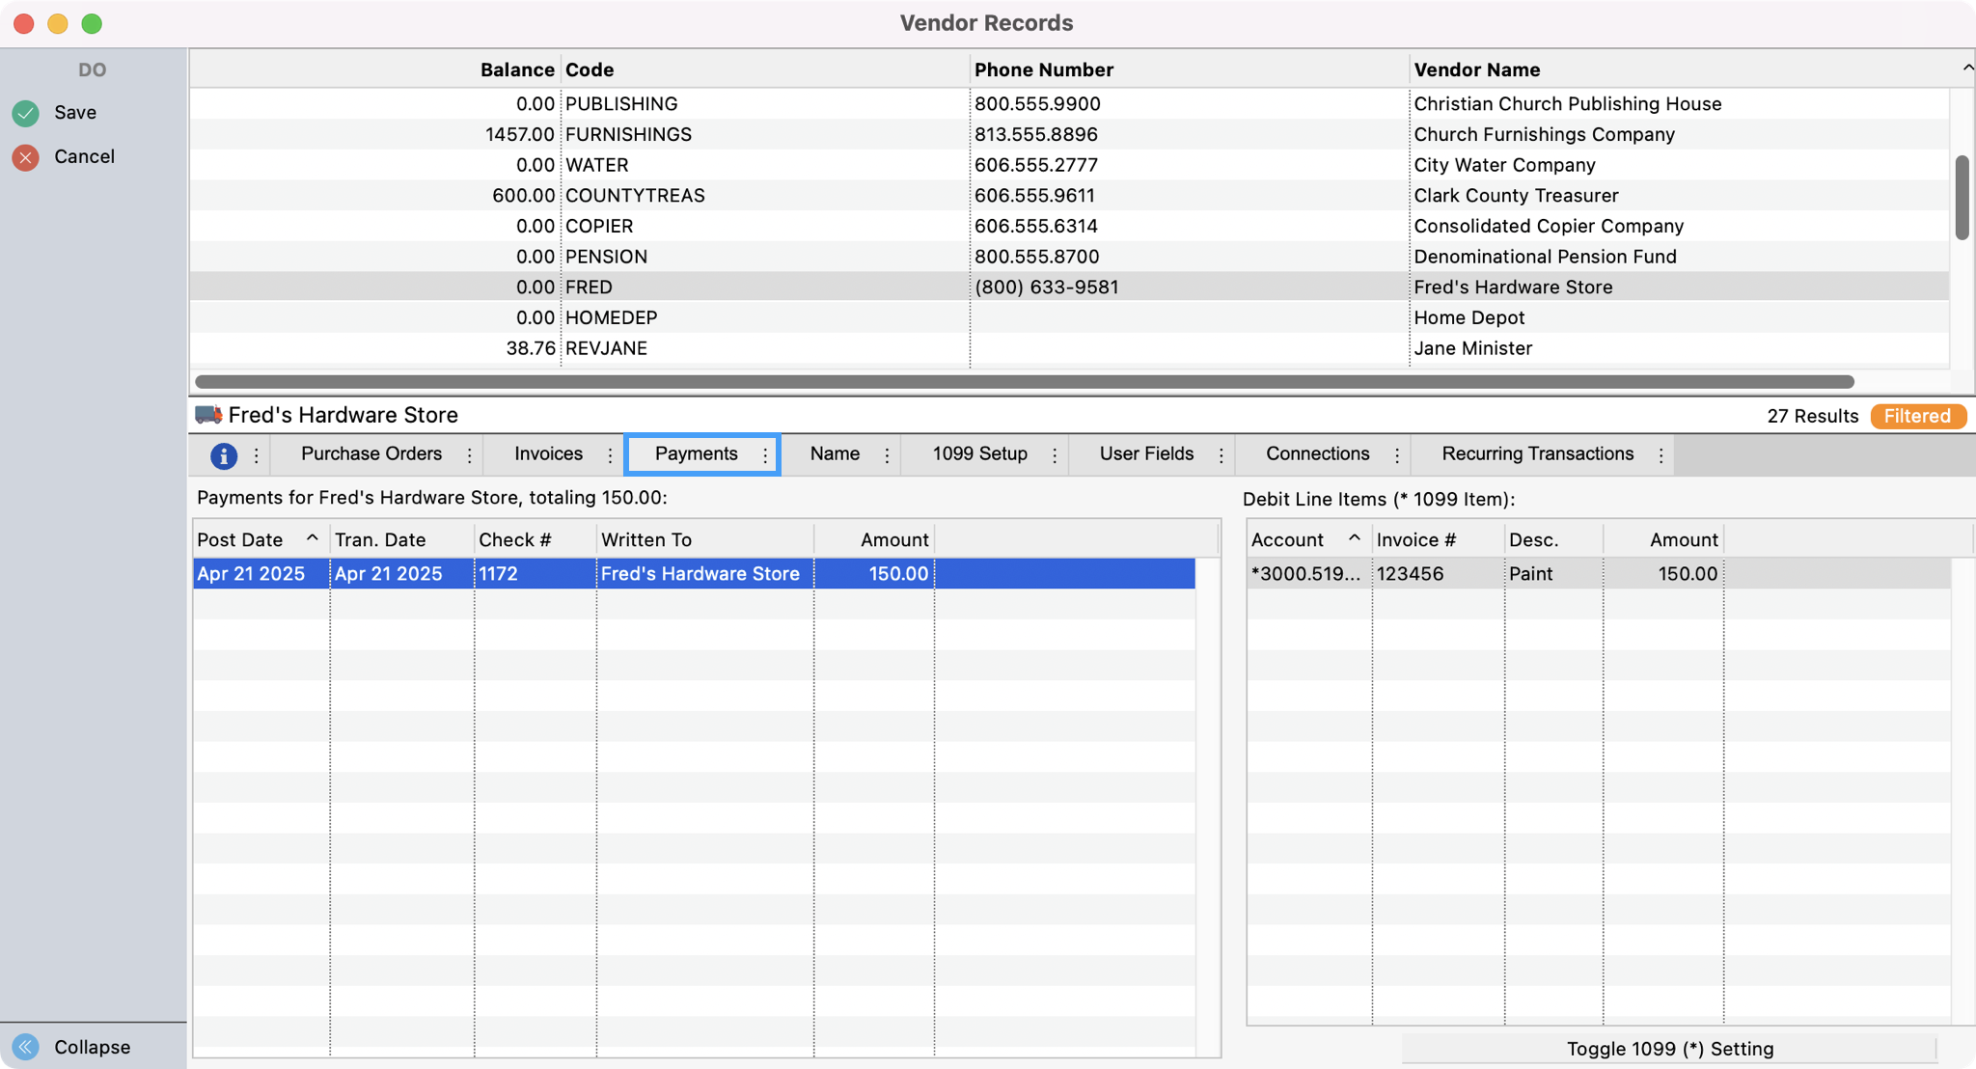Screen dimensions: 1976x1069
Task: Click the red Cancel X icon
Action: coord(26,157)
